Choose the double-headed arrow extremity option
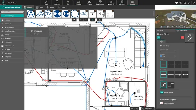196x110 pixels. pyautogui.click(x=185, y=75)
